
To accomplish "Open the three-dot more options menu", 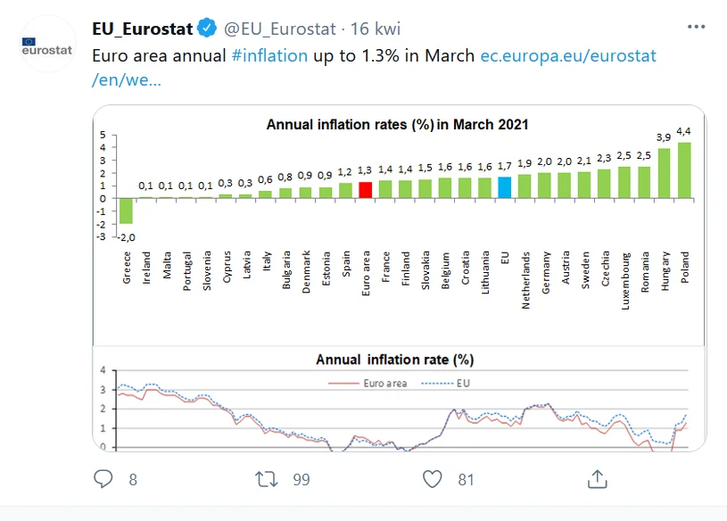I will tap(696, 27).
